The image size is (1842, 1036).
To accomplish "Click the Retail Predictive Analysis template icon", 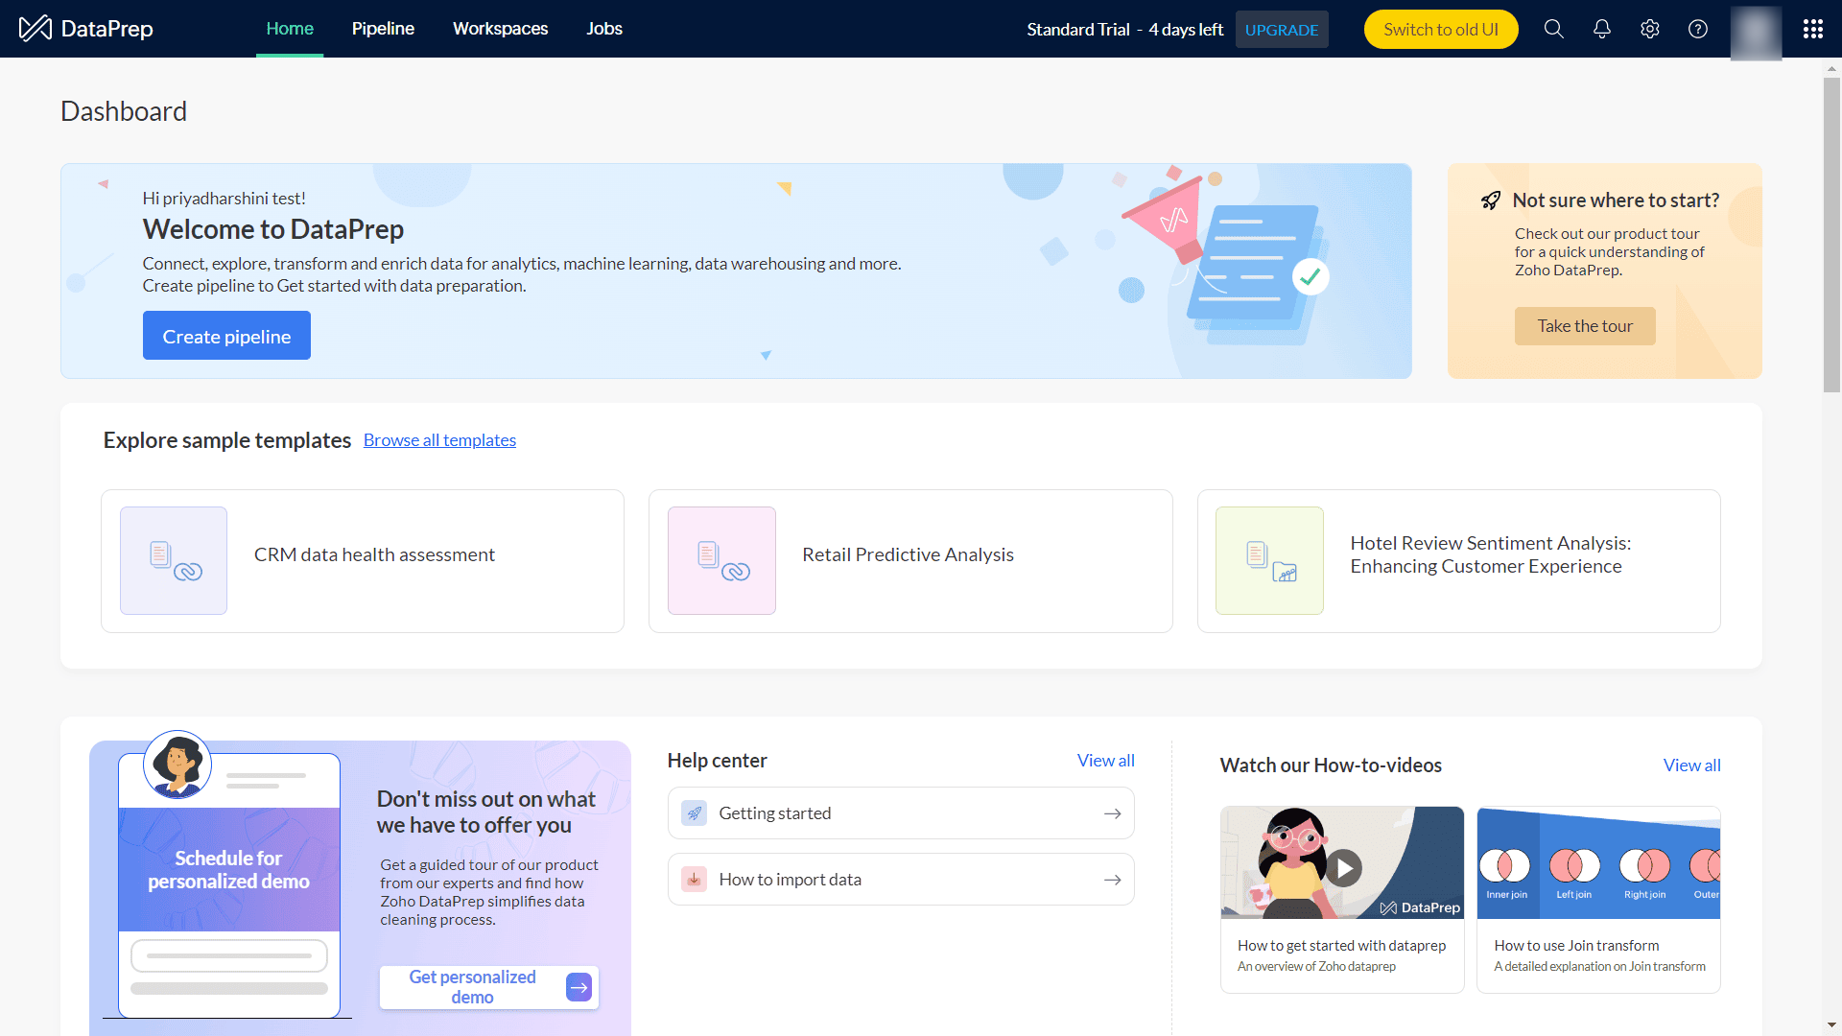I will tap(721, 560).
